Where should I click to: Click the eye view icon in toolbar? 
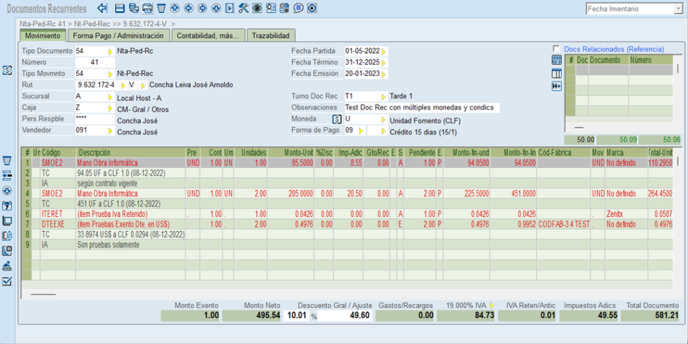257,8
